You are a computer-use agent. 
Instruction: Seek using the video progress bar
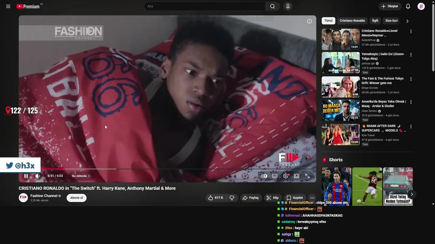[167, 169]
